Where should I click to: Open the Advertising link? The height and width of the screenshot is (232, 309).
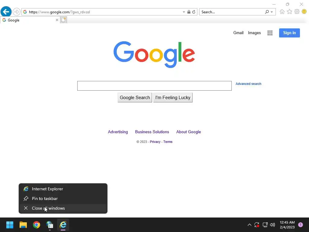coord(118,132)
